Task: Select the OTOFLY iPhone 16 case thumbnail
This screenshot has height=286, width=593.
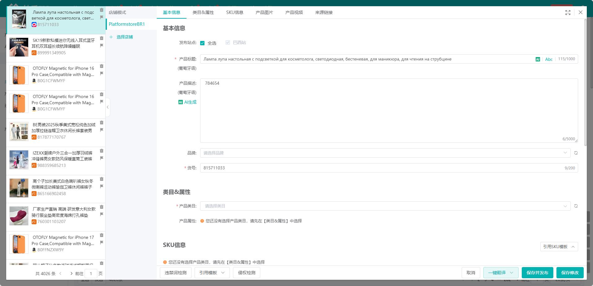Action: tap(19, 75)
